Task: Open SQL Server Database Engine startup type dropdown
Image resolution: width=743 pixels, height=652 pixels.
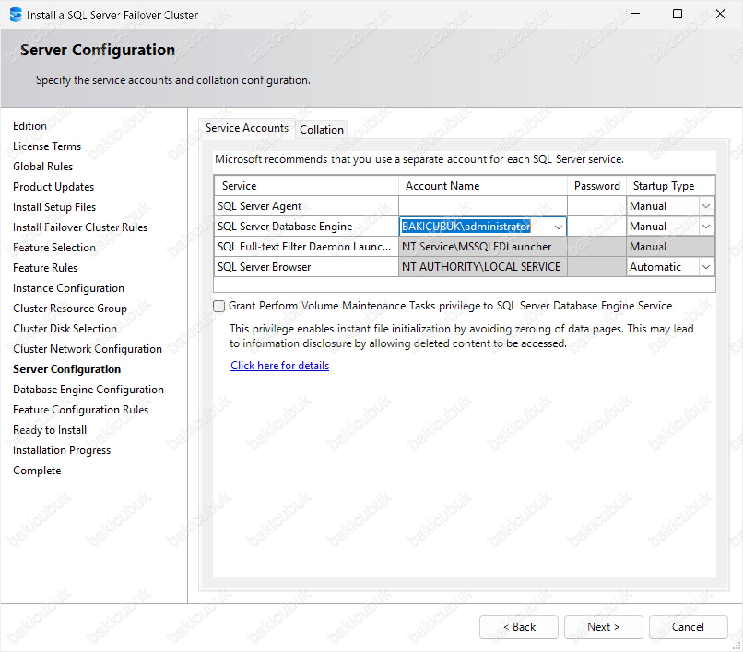Action: coord(706,227)
